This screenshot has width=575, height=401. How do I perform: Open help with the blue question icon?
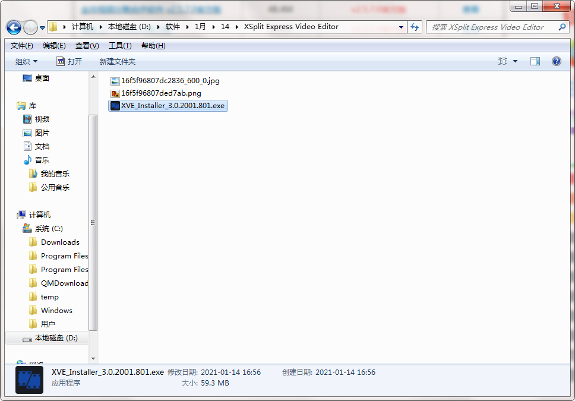[x=556, y=61]
